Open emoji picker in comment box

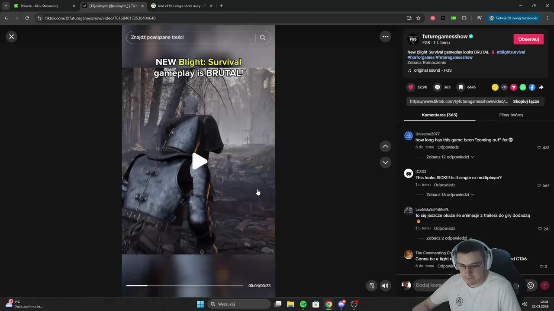(531, 286)
